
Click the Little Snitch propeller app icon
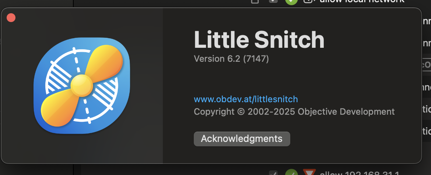[x=82, y=86]
